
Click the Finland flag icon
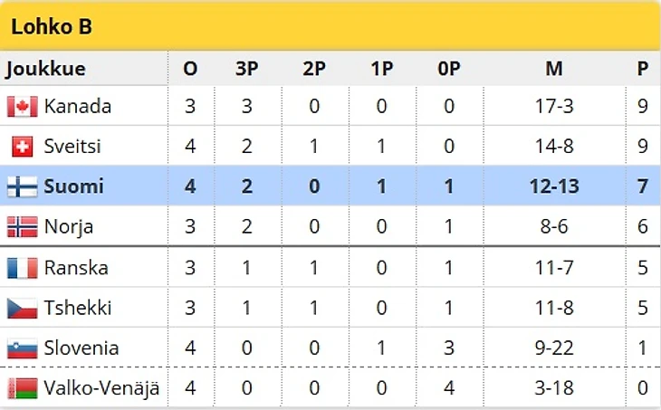22,186
